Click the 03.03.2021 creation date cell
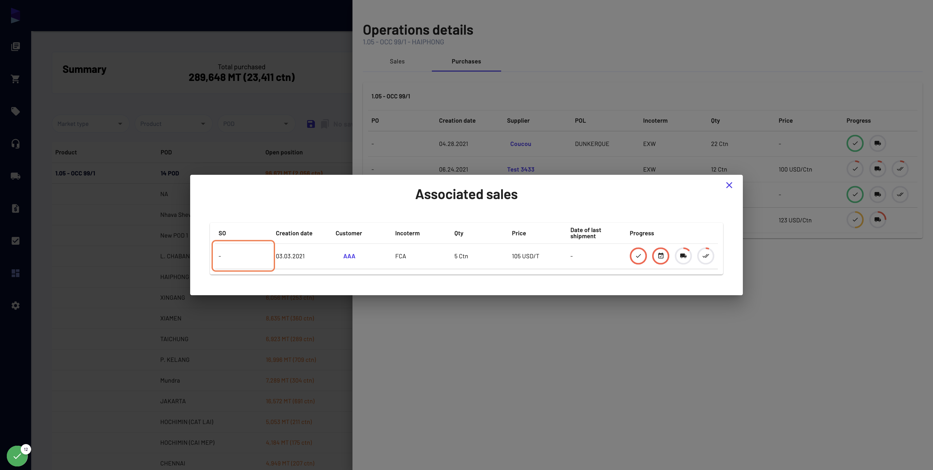Image resolution: width=933 pixels, height=470 pixels. click(x=290, y=256)
